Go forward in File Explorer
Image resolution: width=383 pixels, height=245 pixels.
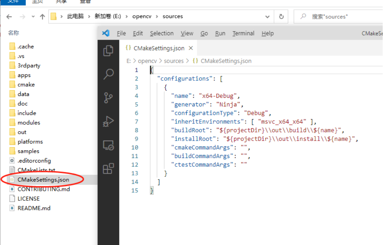point(22,17)
